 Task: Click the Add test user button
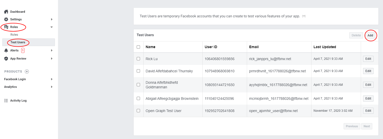(x=370, y=35)
